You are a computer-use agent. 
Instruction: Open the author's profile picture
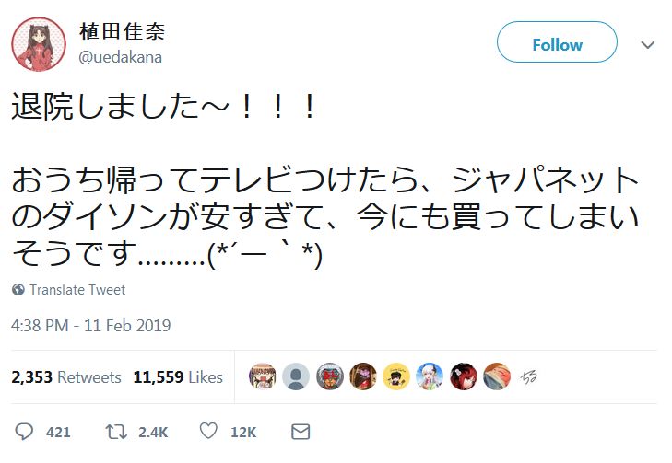38,43
